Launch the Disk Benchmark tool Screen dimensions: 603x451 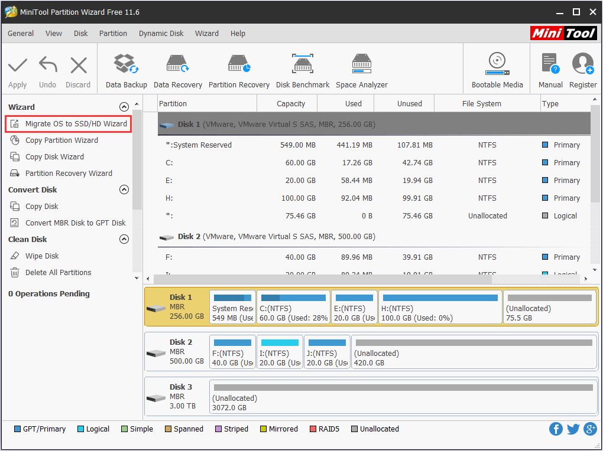click(x=302, y=68)
